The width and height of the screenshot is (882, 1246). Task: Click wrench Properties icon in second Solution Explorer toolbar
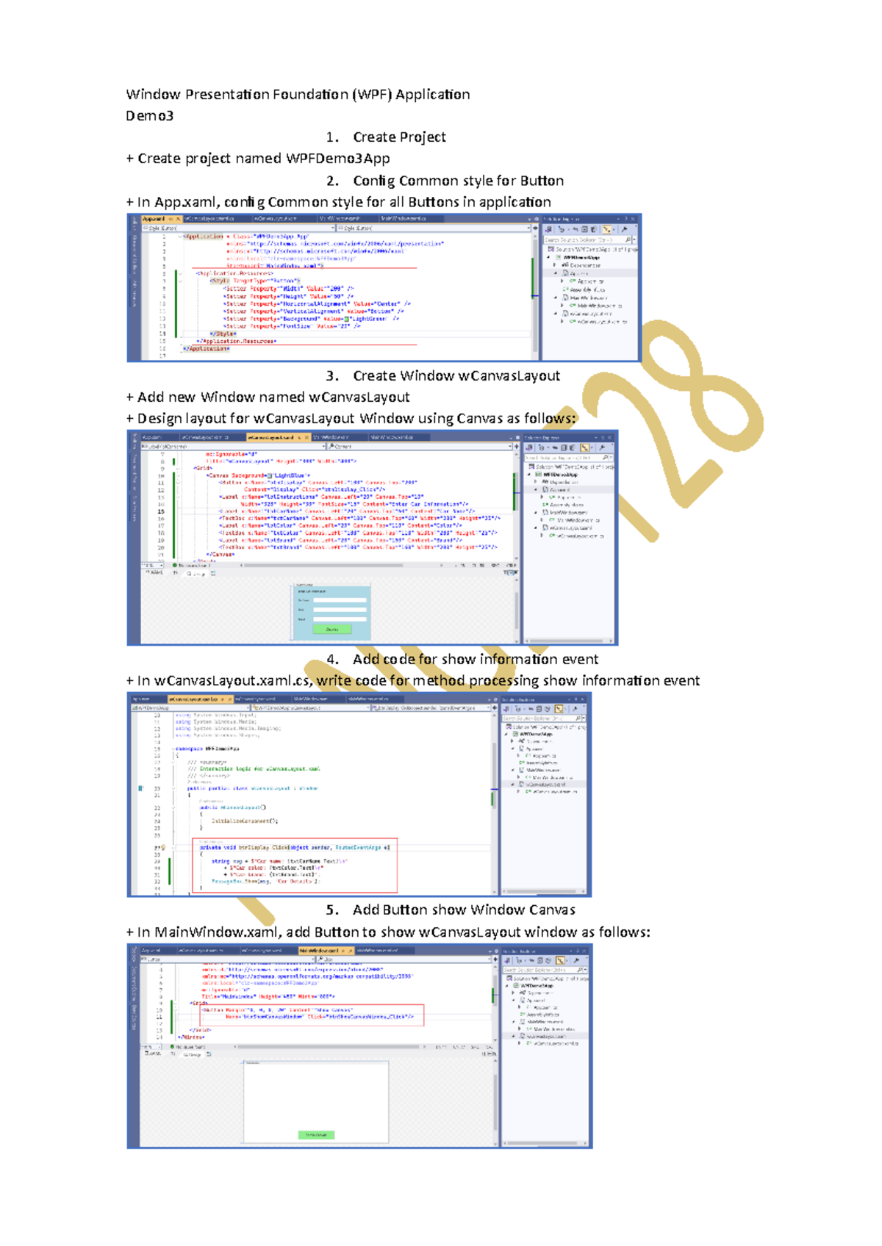coord(601,447)
